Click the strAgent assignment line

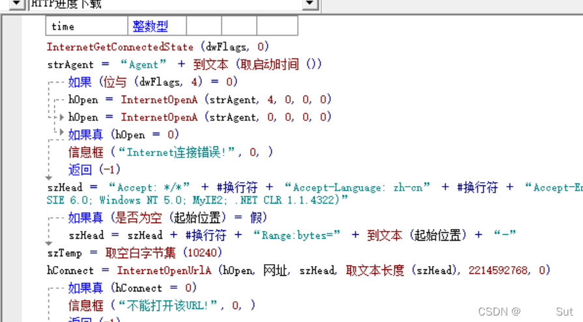point(184,64)
